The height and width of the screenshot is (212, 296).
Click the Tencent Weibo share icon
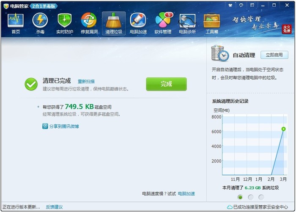click(x=45, y=126)
